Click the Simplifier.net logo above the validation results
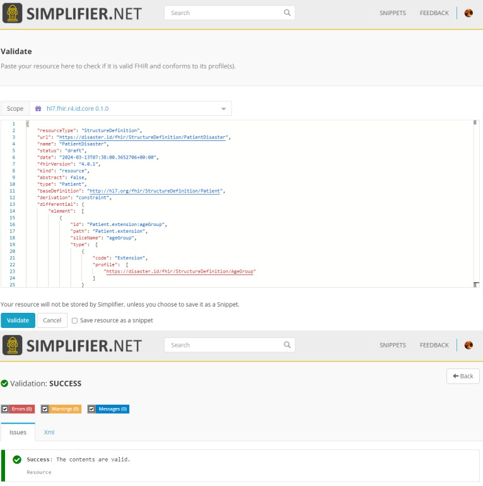 (x=73, y=345)
